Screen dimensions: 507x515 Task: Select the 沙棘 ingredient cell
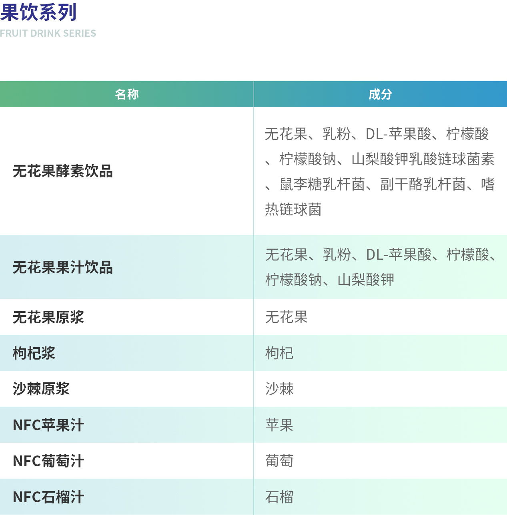click(x=279, y=389)
